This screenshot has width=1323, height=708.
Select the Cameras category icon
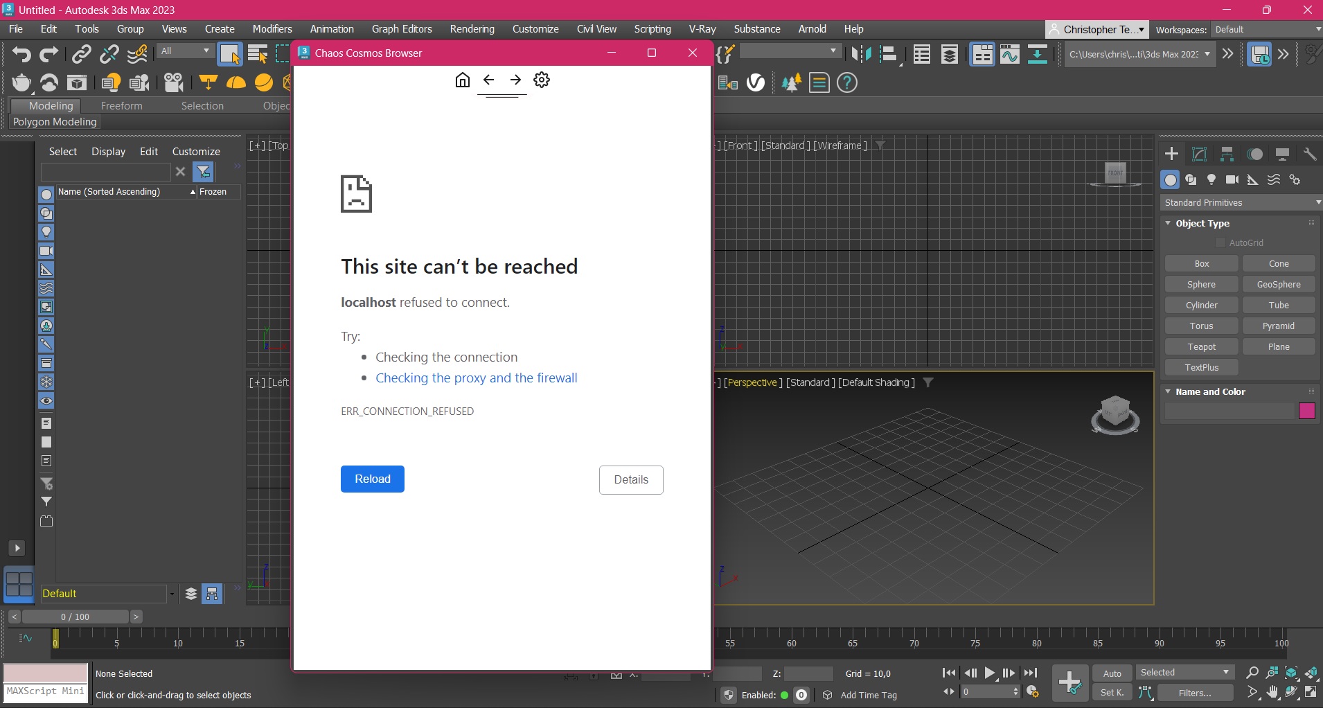point(1232,180)
